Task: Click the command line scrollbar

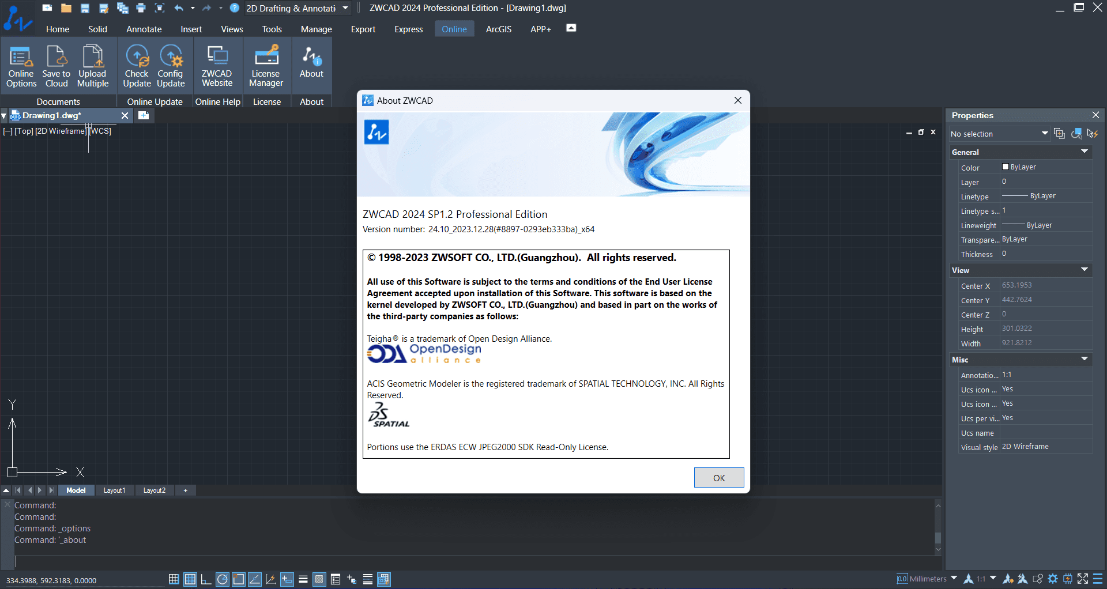Action: pos(938,528)
